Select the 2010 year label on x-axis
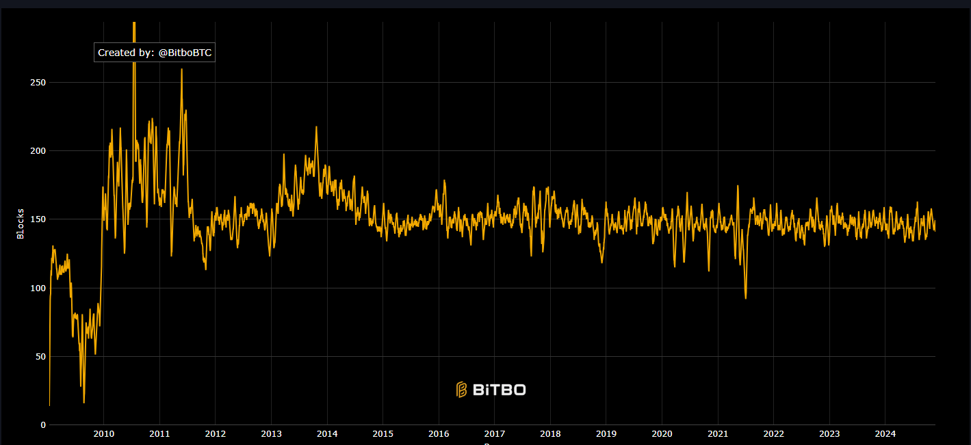This screenshot has width=971, height=445. point(103,433)
